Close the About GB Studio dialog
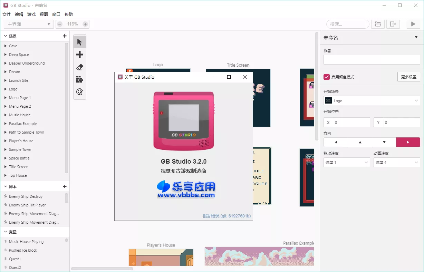424x272 pixels. 245,77
